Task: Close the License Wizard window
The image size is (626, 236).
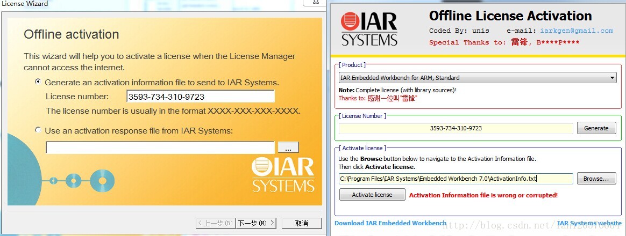Action: click(317, 3)
